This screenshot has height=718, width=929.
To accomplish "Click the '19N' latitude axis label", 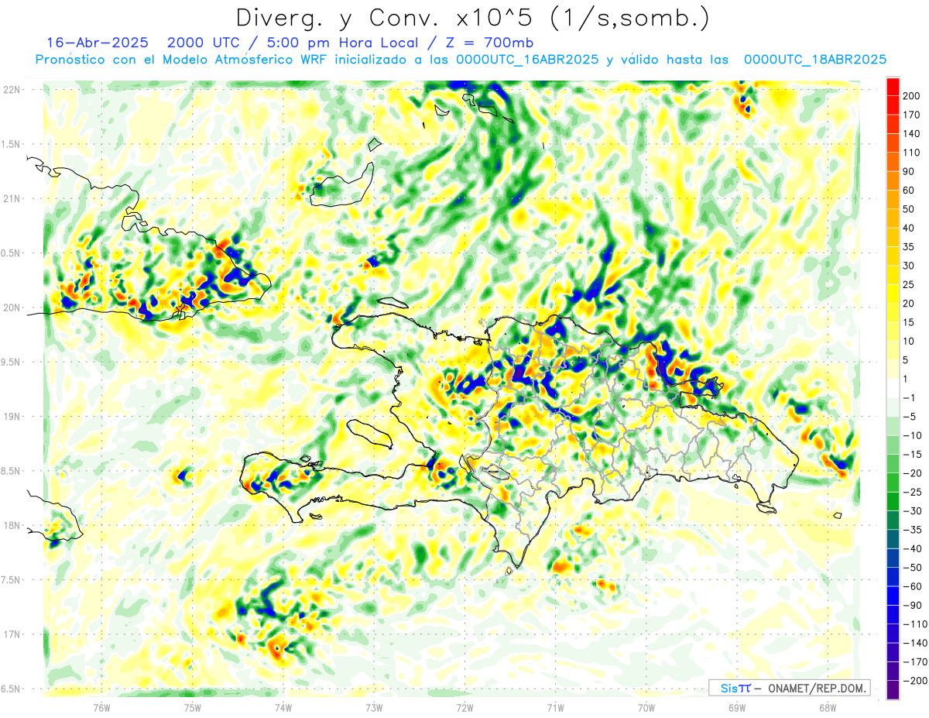I will pos(12,417).
